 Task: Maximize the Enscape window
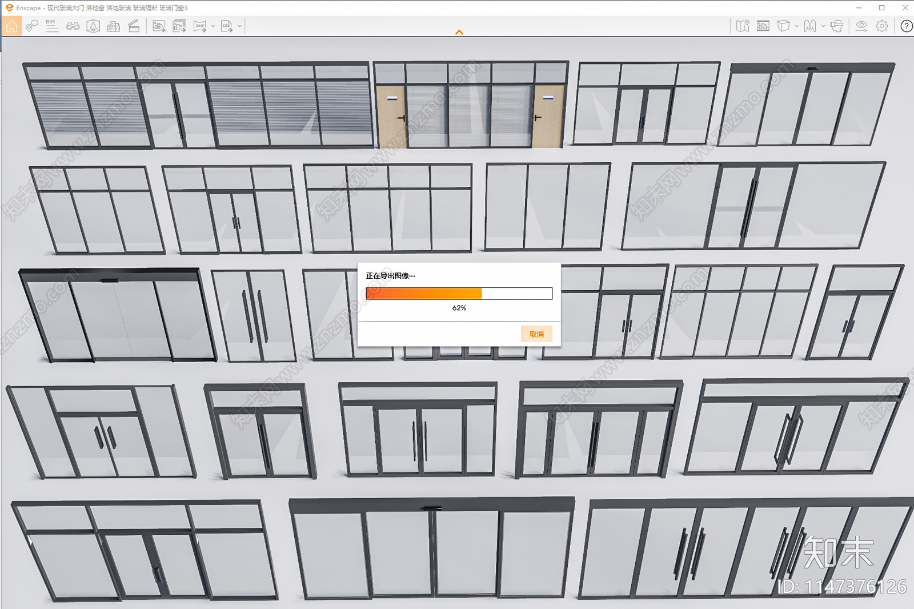(882, 8)
